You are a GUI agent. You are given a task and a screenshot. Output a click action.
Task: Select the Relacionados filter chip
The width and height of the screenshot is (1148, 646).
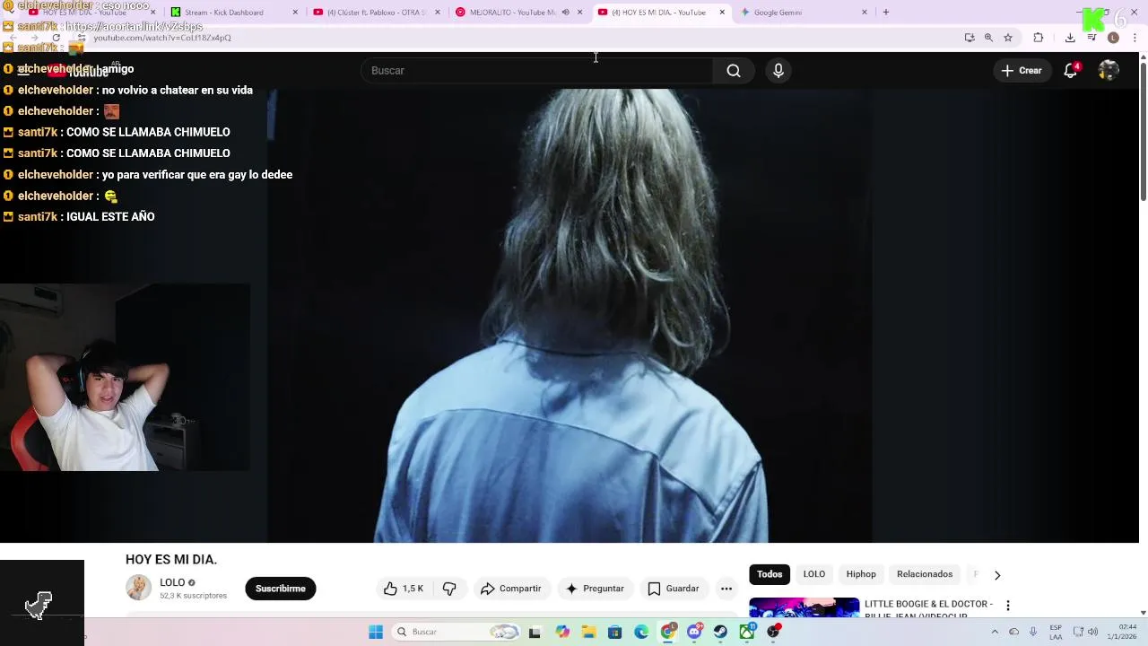[925, 574]
